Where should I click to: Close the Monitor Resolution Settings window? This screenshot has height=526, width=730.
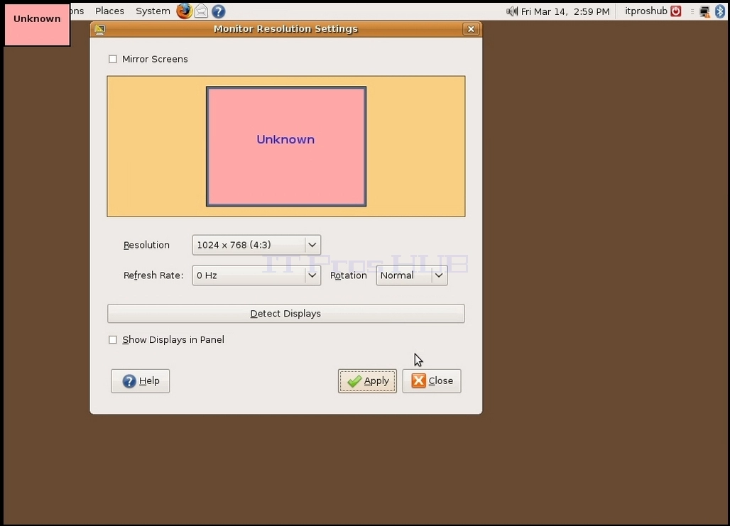point(471,29)
